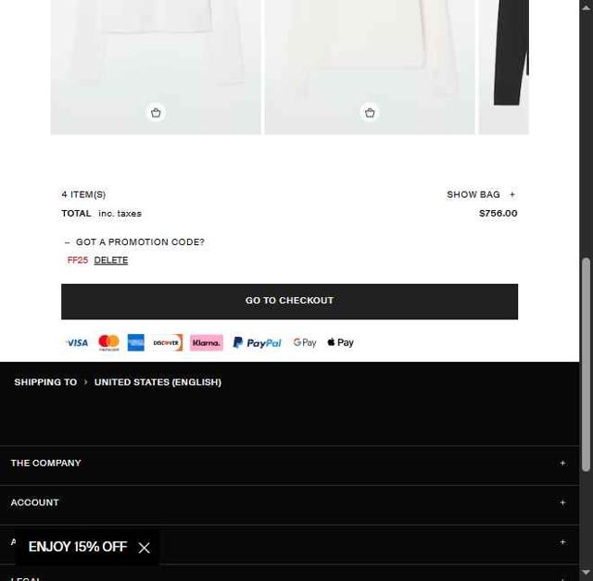Click the PayPal logo
The width and height of the screenshot is (593, 581).
click(x=258, y=343)
